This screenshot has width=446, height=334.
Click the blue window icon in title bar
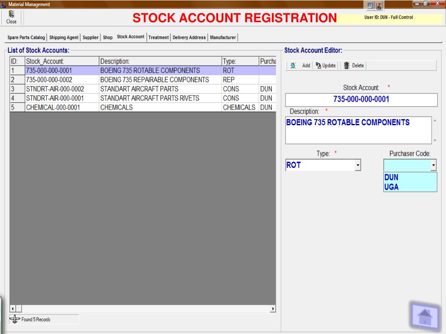tap(370, 5)
